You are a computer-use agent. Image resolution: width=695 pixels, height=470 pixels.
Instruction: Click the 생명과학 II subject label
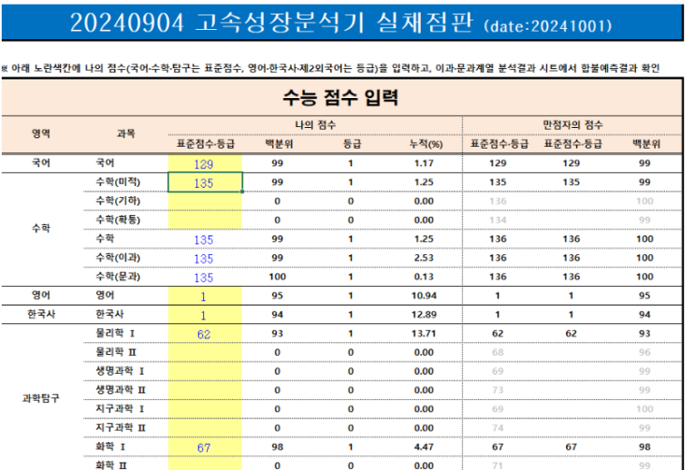[121, 391]
